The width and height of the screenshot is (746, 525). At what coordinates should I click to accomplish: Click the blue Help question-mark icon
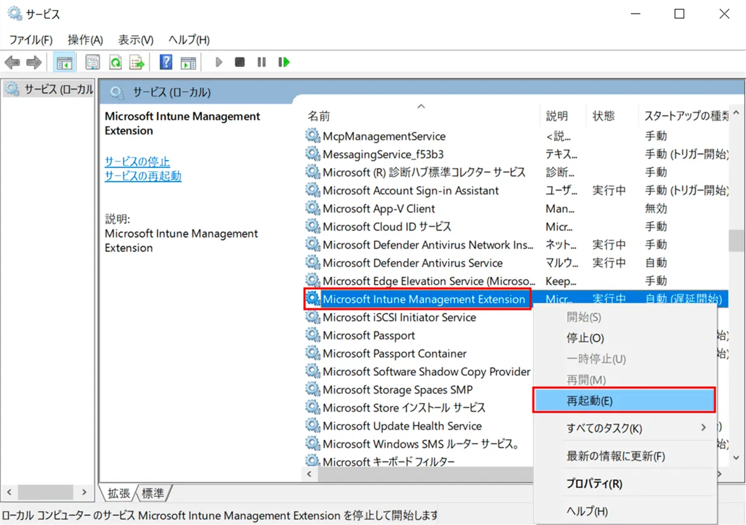166,62
